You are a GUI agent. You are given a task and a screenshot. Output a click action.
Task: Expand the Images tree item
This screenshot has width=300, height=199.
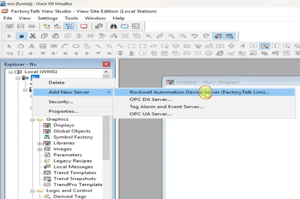point(40,149)
